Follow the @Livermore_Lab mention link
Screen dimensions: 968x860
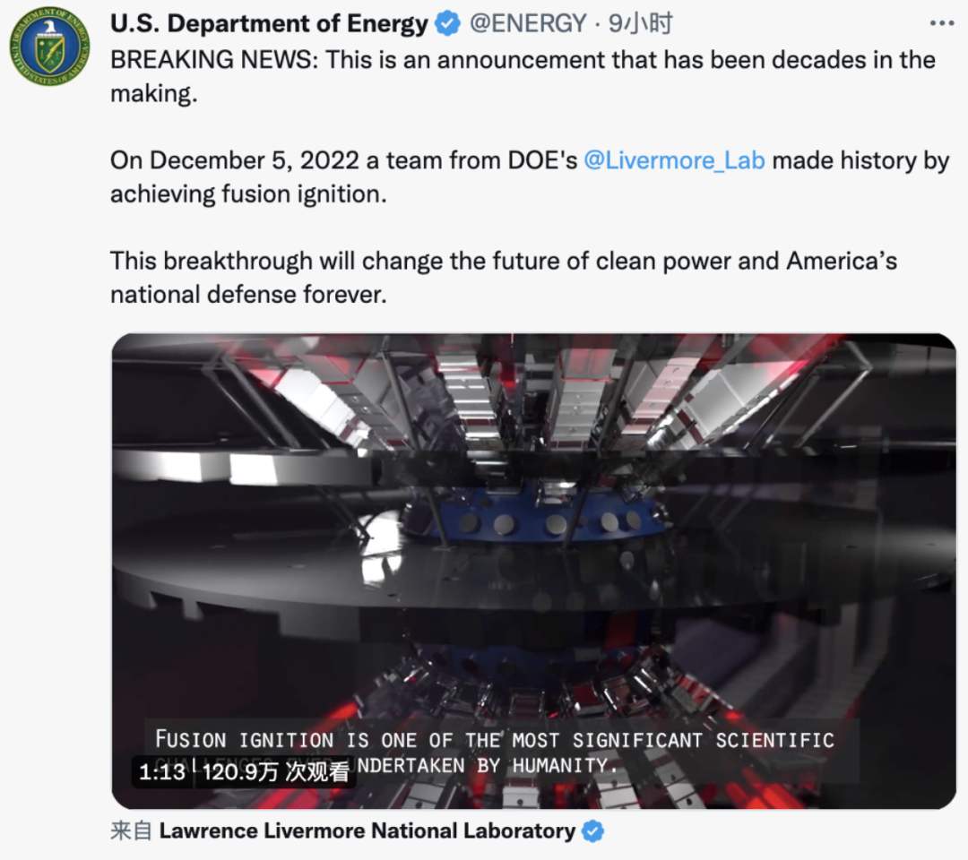point(674,160)
